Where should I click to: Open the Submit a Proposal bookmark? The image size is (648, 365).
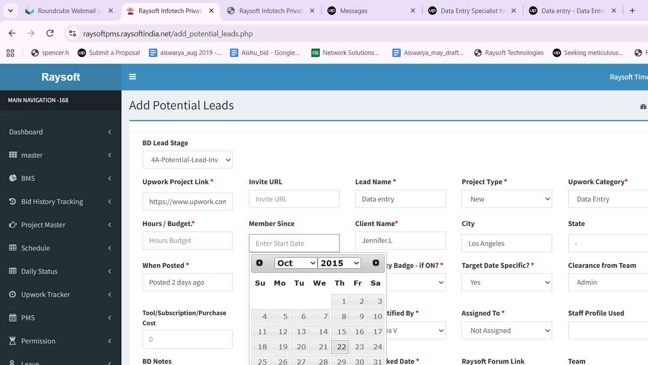[x=109, y=53]
